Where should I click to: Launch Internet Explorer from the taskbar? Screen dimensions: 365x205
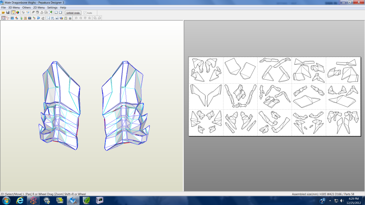[x=20, y=200]
